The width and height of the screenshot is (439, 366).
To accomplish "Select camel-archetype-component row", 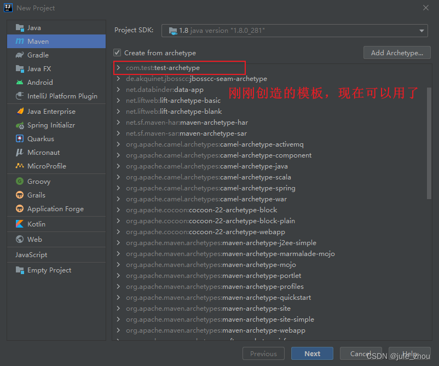I will [272, 155].
